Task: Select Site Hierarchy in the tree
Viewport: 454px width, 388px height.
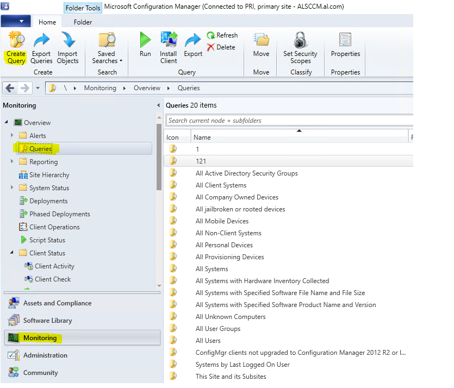Action: [x=44, y=175]
